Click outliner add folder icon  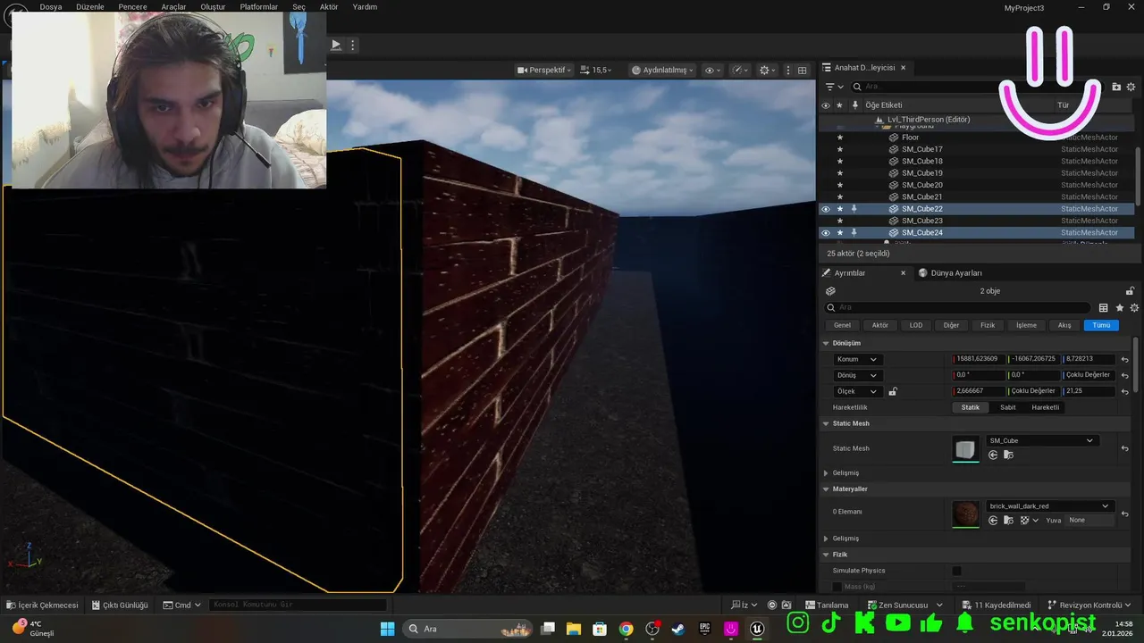[x=1115, y=87]
